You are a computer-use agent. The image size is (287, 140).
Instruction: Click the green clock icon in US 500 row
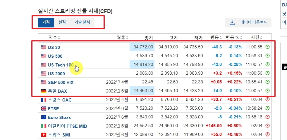(x=267, y=56)
